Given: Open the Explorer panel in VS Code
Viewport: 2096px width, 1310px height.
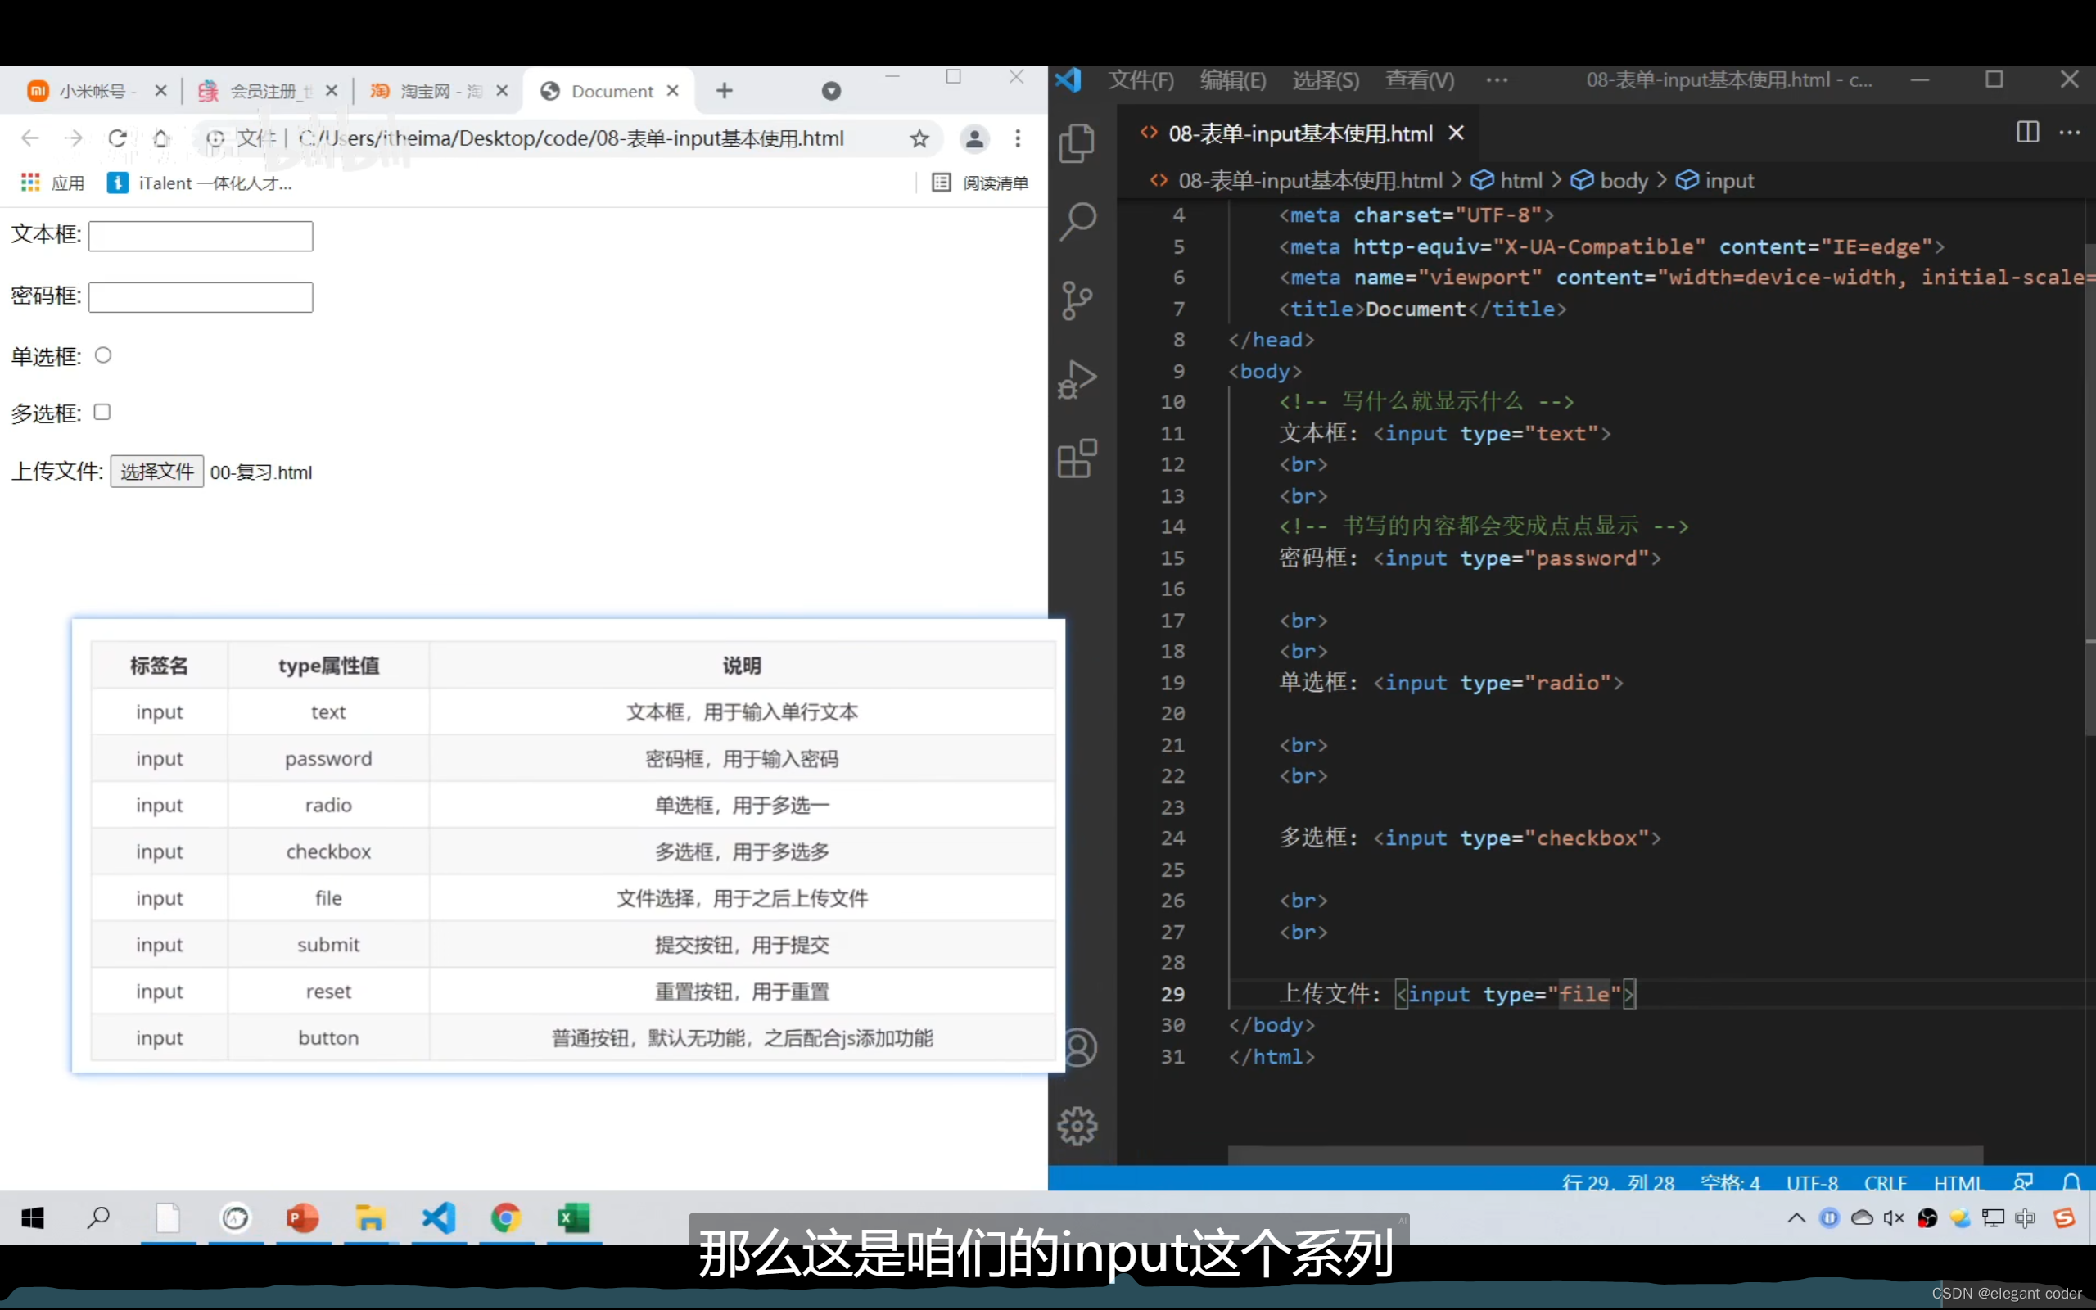Looking at the screenshot, I should tap(1077, 143).
